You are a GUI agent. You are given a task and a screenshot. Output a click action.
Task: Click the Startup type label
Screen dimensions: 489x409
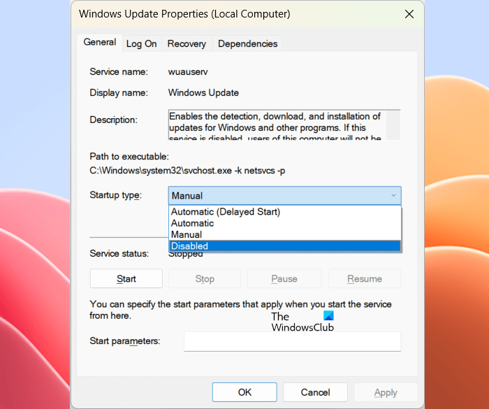tap(115, 195)
